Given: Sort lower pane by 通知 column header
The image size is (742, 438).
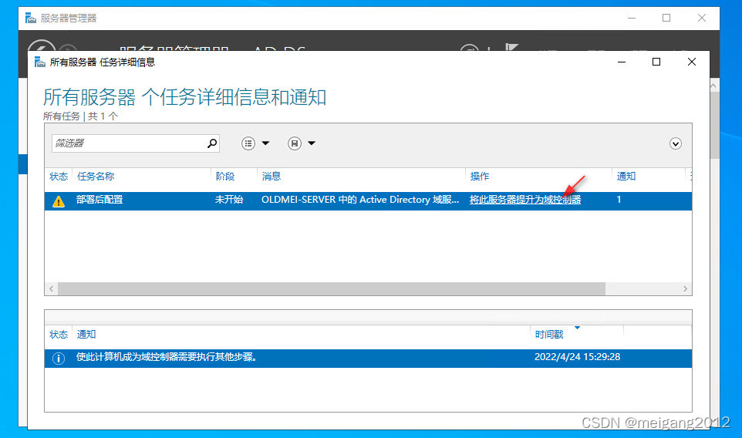Looking at the screenshot, I should point(86,335).
